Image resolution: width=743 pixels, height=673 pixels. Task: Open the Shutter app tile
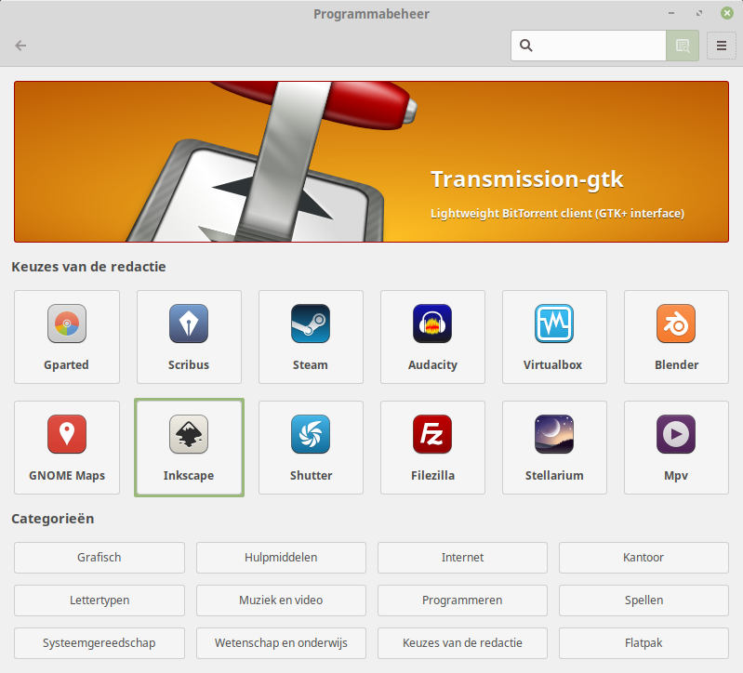coord(311,447)
